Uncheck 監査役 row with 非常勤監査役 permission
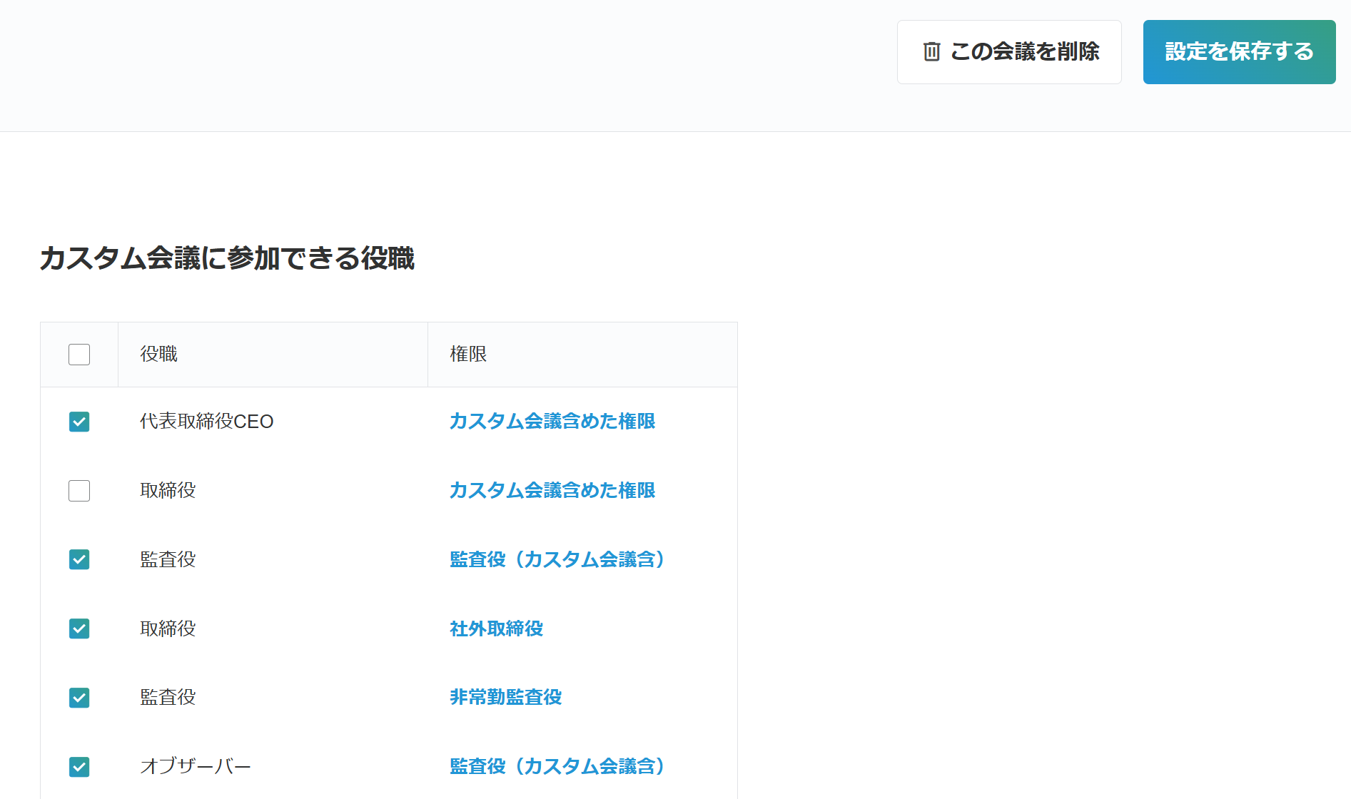1351x799 pixels. (79, 698)
